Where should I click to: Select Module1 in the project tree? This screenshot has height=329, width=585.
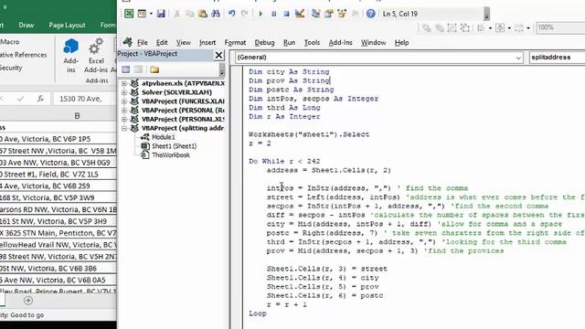(x=163, y=137)
